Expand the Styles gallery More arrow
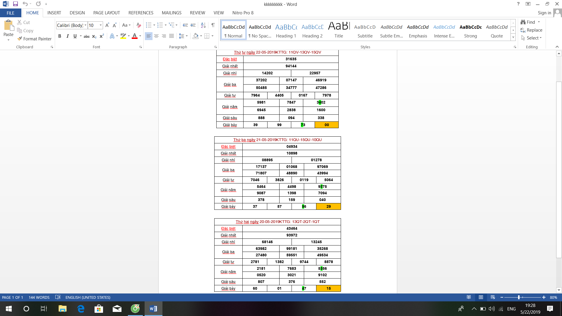This screenshot has height=316, width=562. click(x=513, y=37)
